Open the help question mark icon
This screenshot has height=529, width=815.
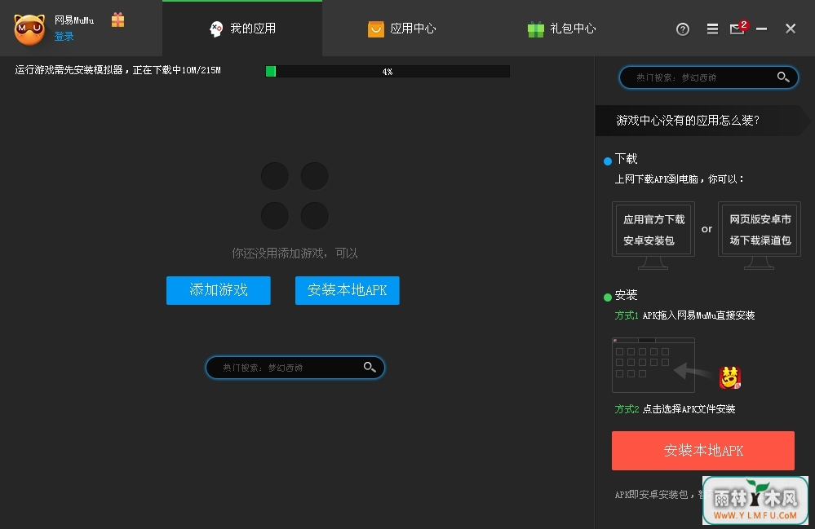(683, 29)
